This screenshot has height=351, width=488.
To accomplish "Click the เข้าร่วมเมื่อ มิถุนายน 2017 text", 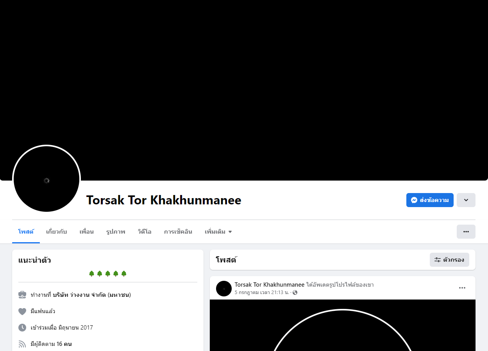I will (x=62, y=328).
